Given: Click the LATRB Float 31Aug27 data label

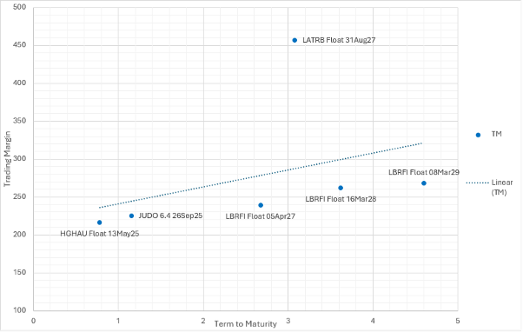Looking at the screenshot, I should (x=339, y=40).
